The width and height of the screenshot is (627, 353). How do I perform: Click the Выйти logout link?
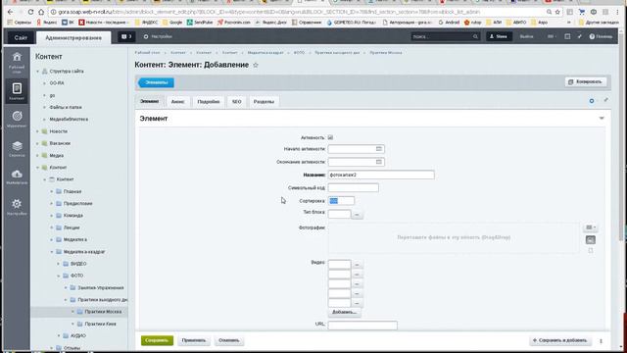click(526, 36)
